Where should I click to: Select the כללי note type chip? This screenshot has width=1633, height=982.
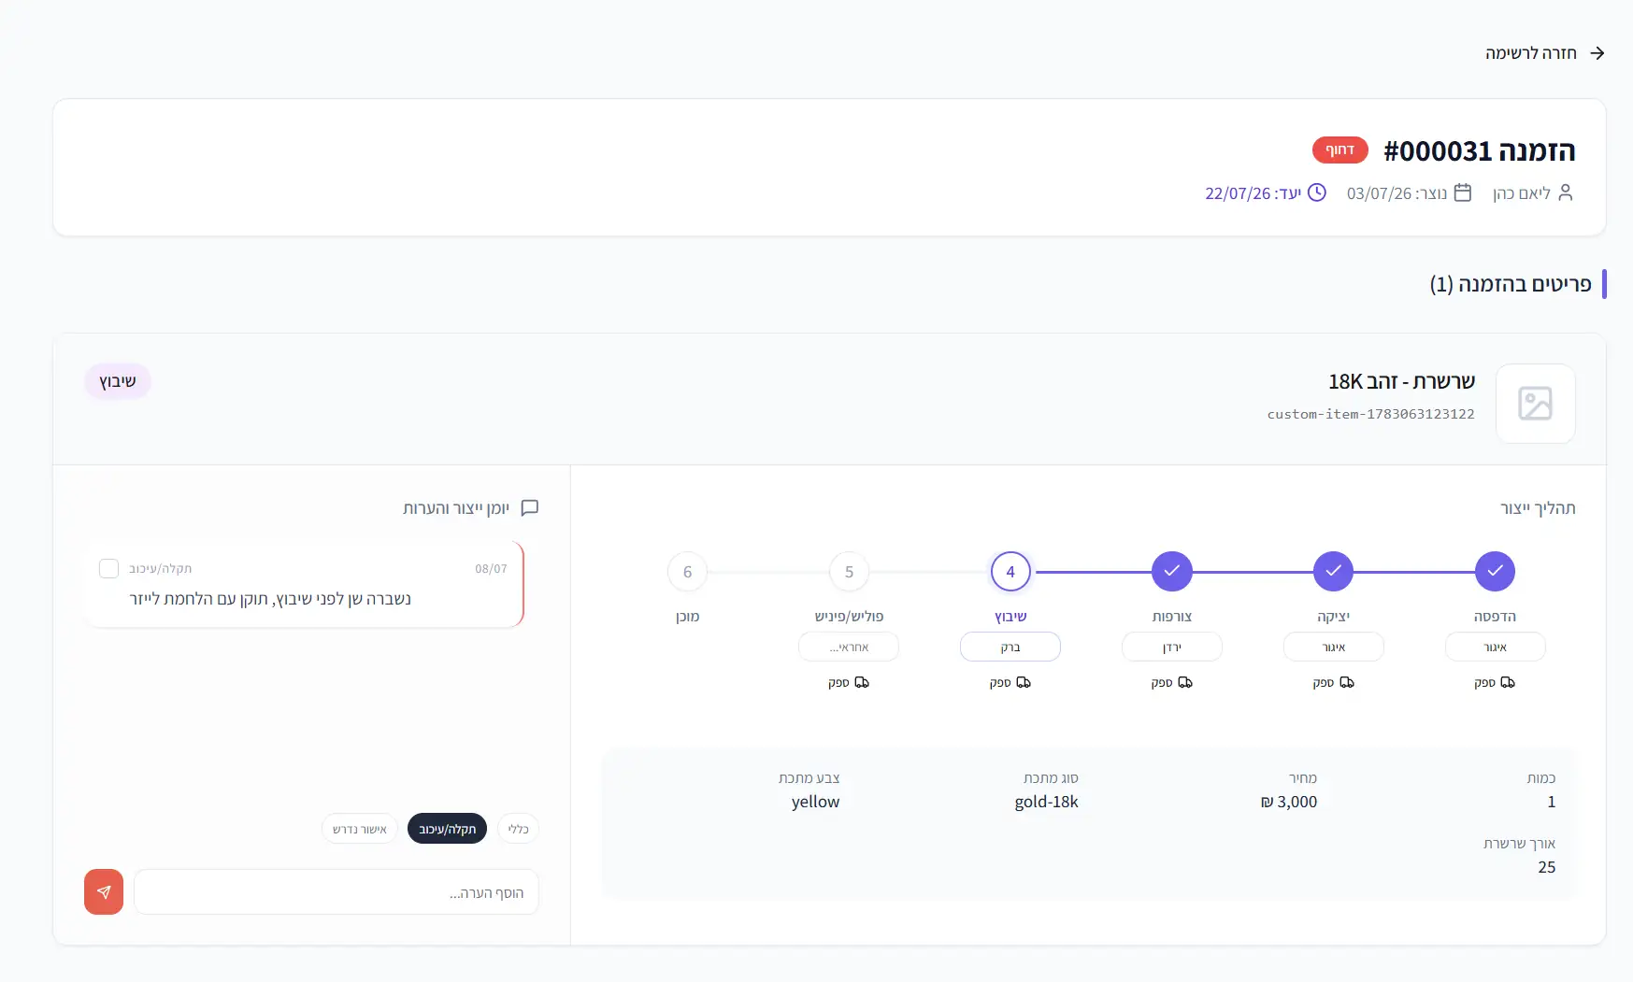[x=518, y=829]
